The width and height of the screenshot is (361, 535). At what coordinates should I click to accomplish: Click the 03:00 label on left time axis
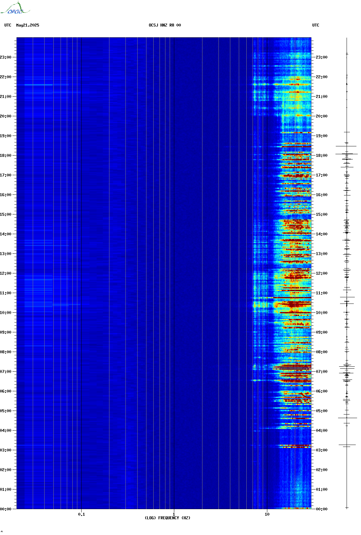pyautogui.click(x=6, y=450)
